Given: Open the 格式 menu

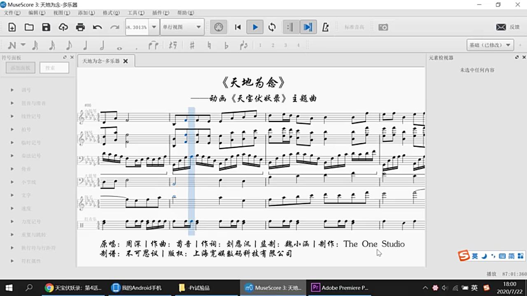Looking at the screenshot, I should pos(111,13).
